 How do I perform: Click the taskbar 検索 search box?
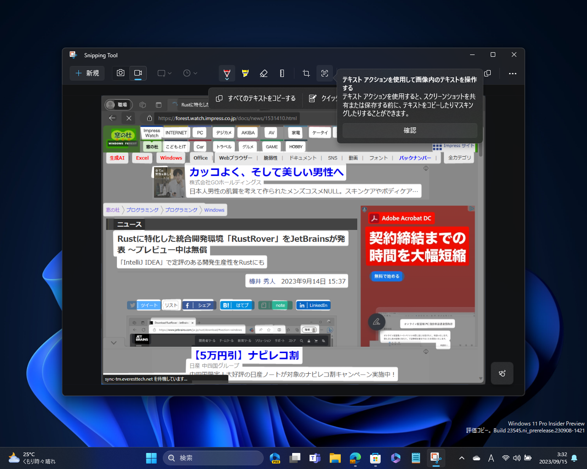[x=213, y=458]
